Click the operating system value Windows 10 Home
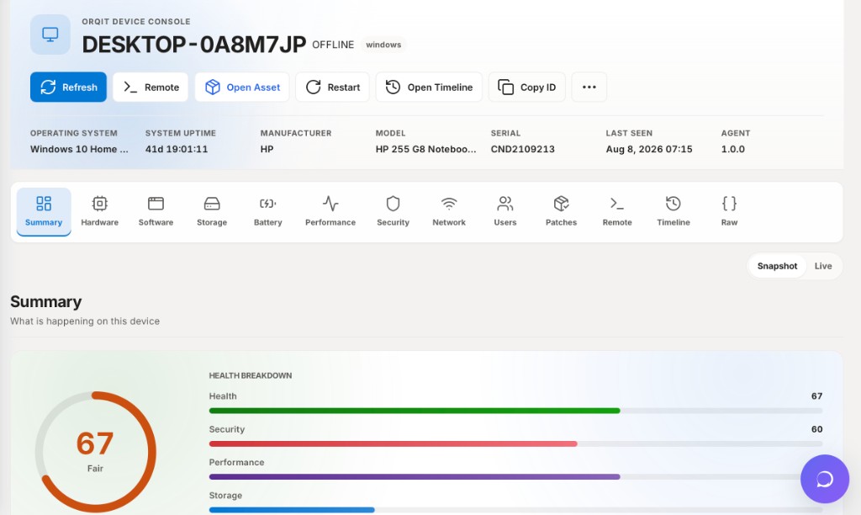The width and height of the screenshot is (861, 515). [x=80, y=149]
